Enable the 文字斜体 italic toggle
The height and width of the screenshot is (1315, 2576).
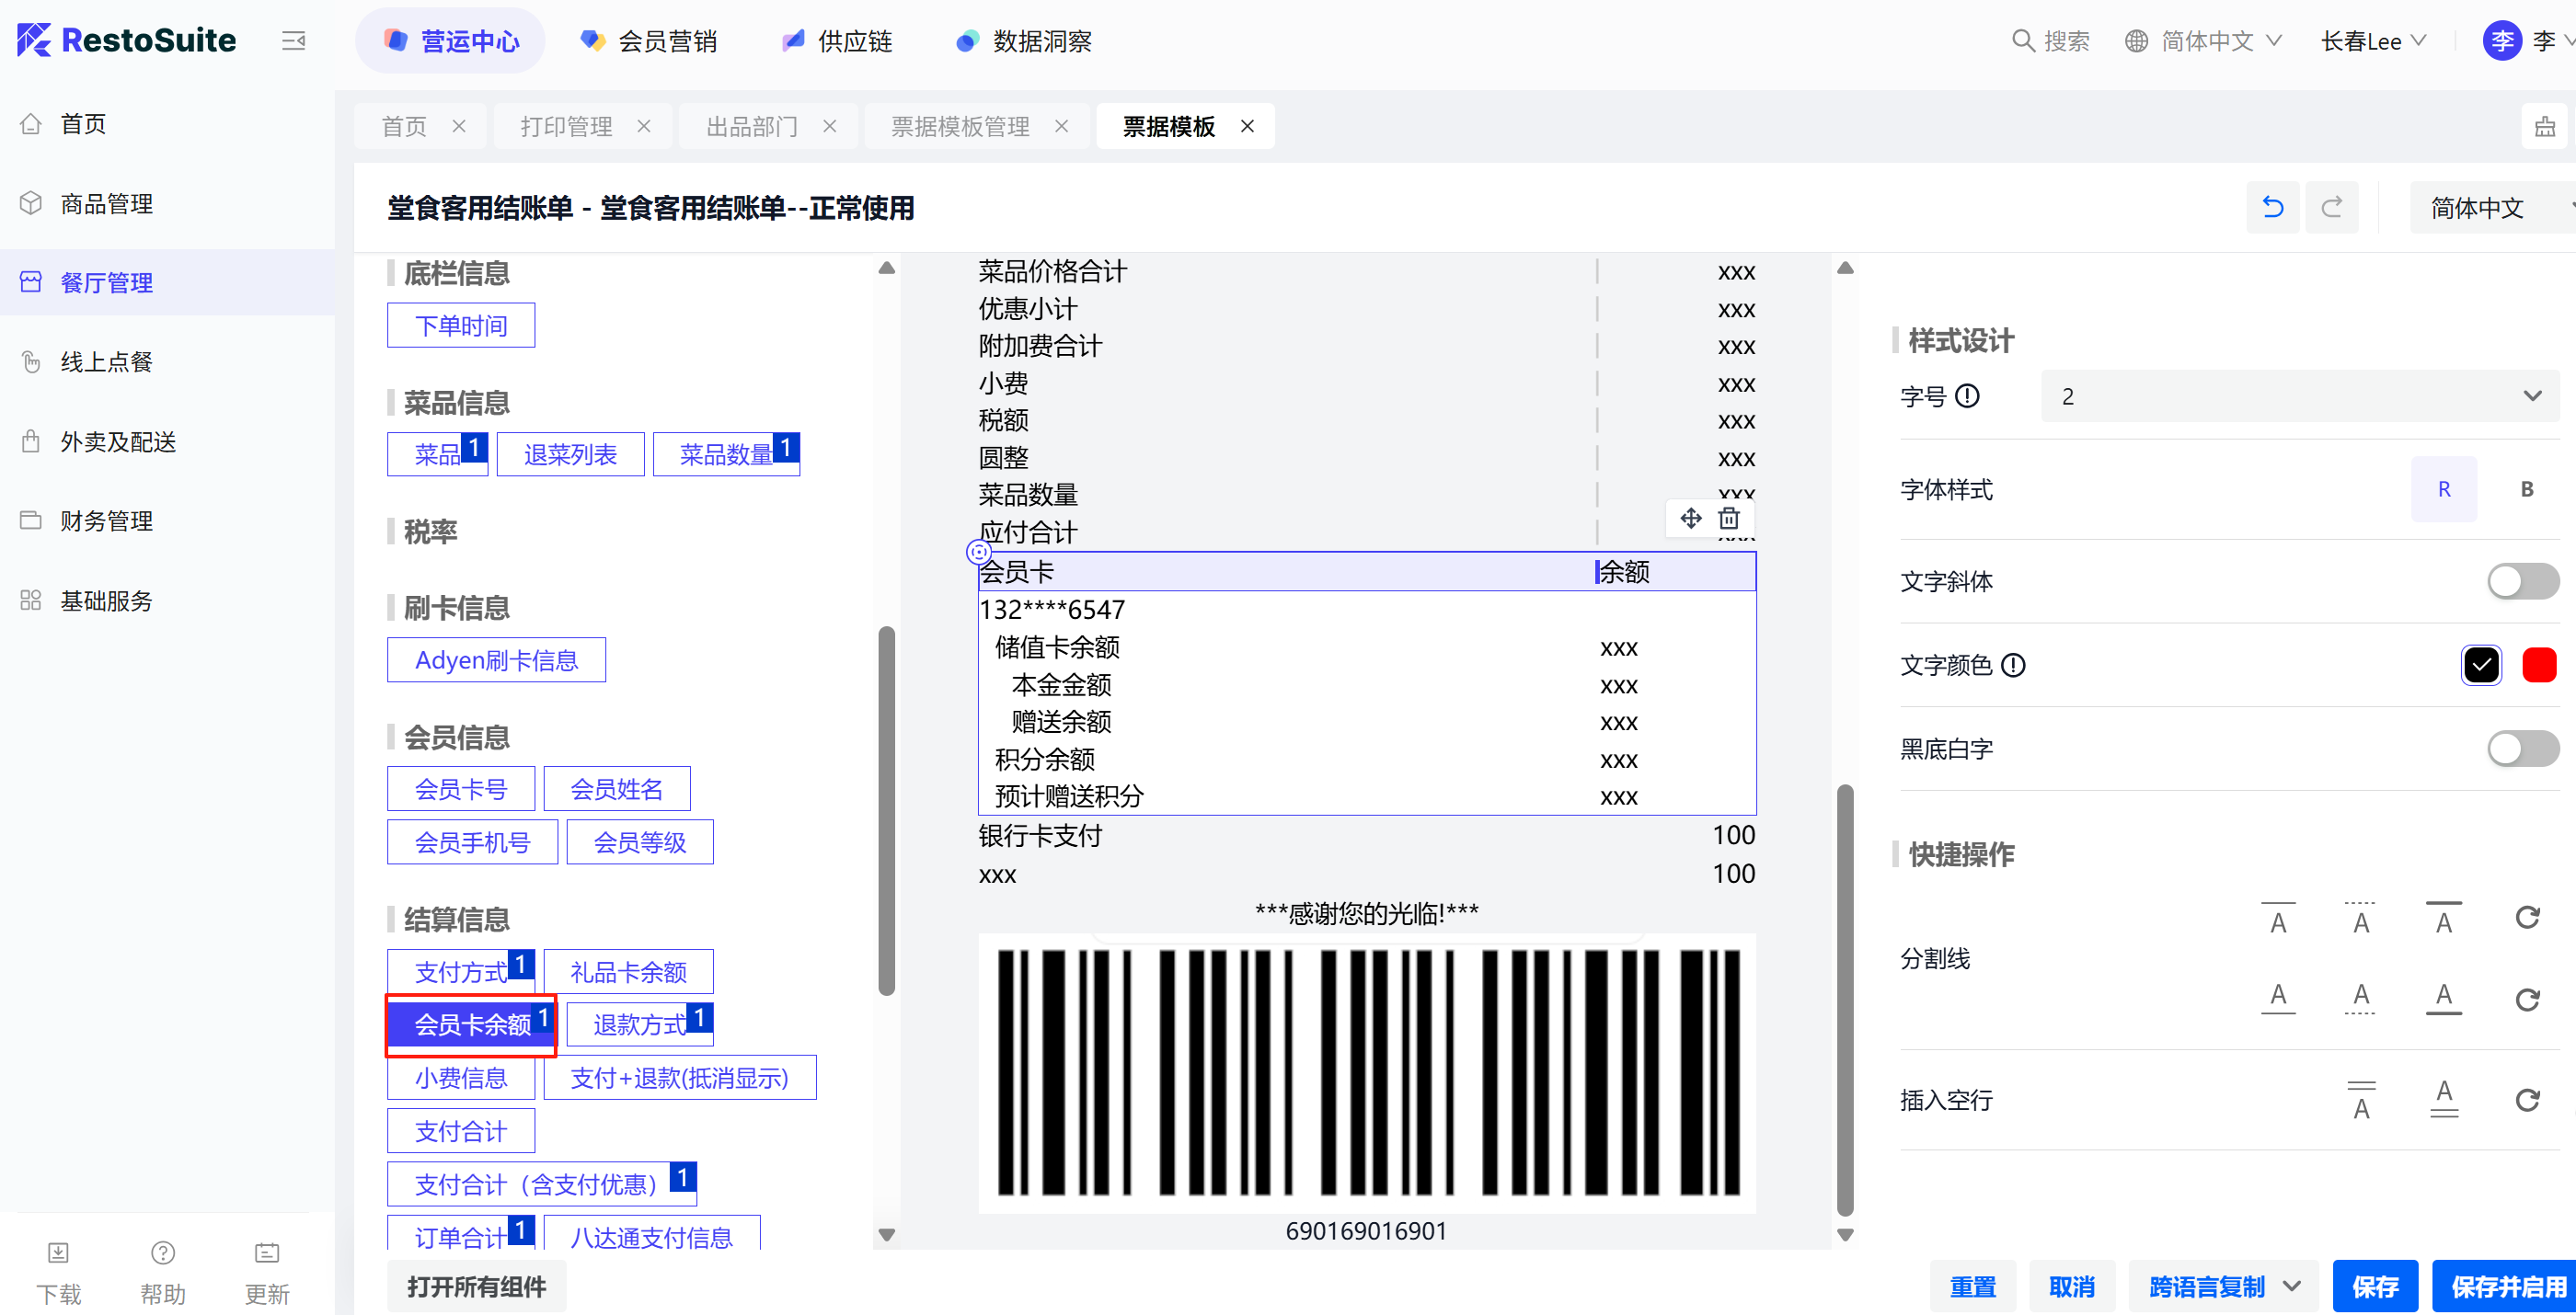click(2522, 580)
